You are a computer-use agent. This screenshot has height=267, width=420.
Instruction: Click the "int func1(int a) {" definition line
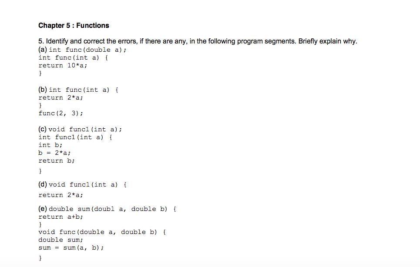click(x=76, y=137)
